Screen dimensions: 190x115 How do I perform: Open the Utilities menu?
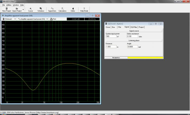click(x=9, y=5)
